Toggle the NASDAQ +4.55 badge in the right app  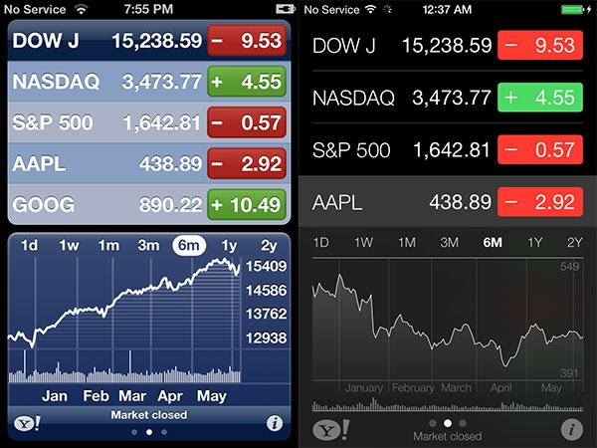(540, 98)
